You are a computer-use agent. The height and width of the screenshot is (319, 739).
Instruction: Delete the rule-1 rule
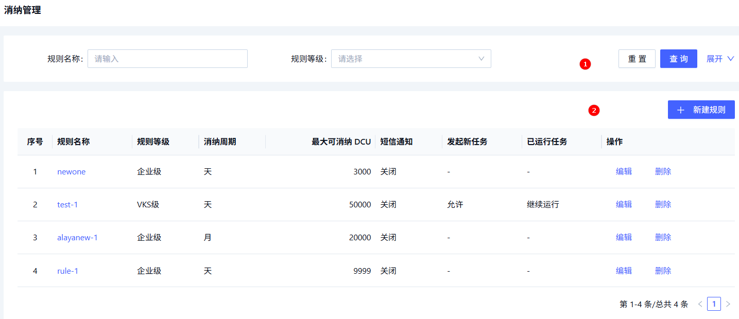663,271
